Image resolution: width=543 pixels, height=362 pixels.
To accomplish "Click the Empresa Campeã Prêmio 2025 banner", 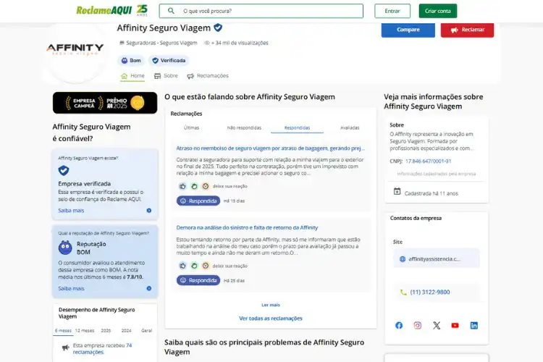I will pyautogui.click(x=105, y=103).
